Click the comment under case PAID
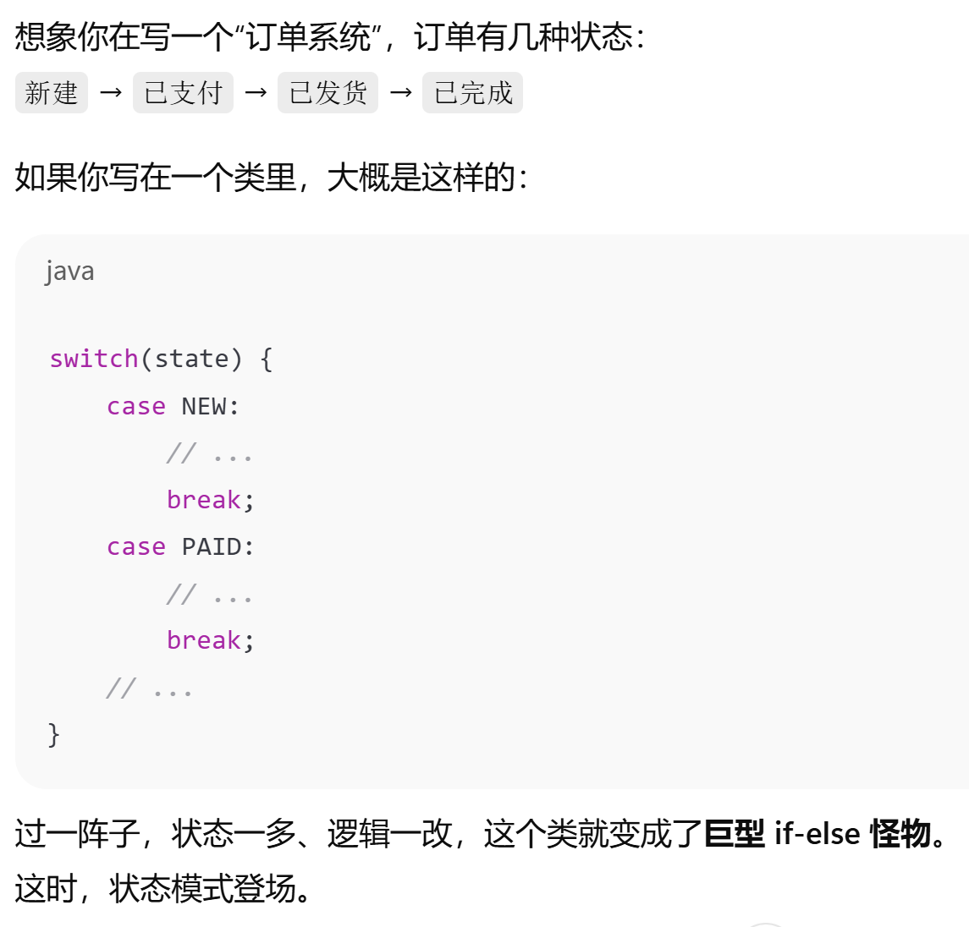The image size is (969, 927). pos(209,595)
